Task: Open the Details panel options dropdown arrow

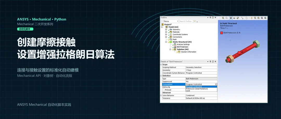Action: (x=208, y=62)
